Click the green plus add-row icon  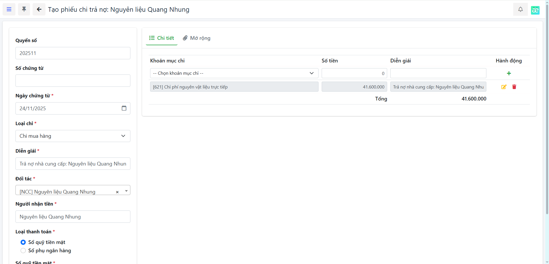(x=509, y=73)
